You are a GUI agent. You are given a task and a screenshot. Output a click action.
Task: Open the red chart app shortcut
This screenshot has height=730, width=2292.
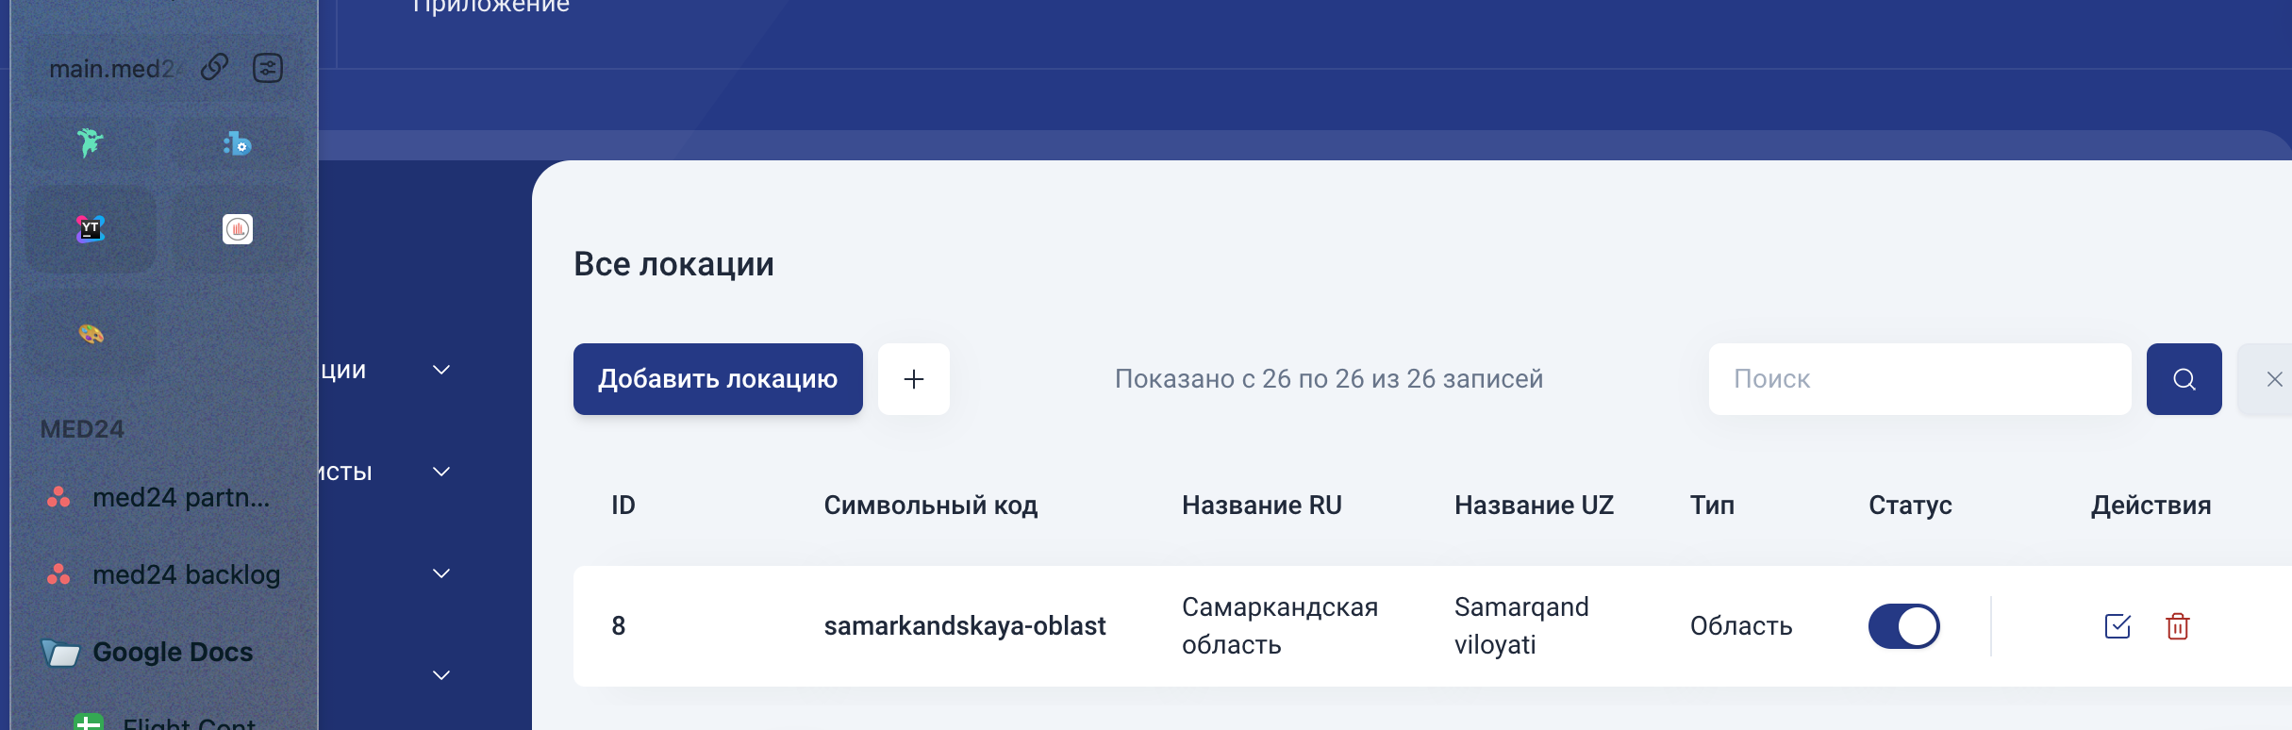coord(238,229)
